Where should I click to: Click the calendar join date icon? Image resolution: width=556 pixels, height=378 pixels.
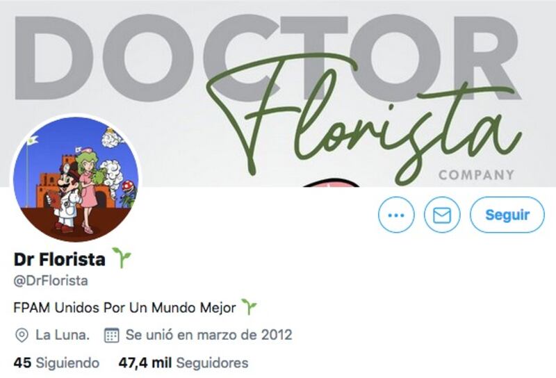coord(111,335)
